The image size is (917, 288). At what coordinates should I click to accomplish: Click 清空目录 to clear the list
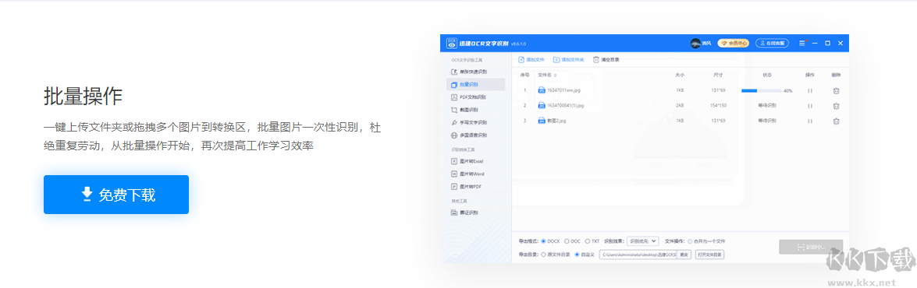[x=606, y=59]
